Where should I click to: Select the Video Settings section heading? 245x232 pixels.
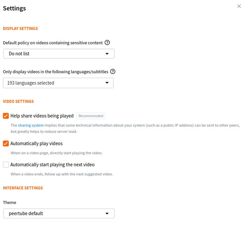click(x=18, y=101)
